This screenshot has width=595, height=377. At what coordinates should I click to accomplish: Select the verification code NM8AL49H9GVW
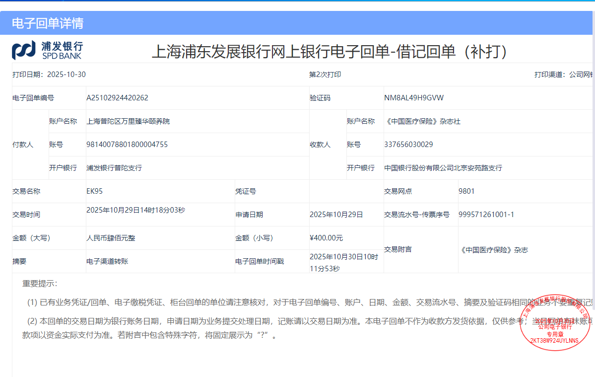click(414, 98)
